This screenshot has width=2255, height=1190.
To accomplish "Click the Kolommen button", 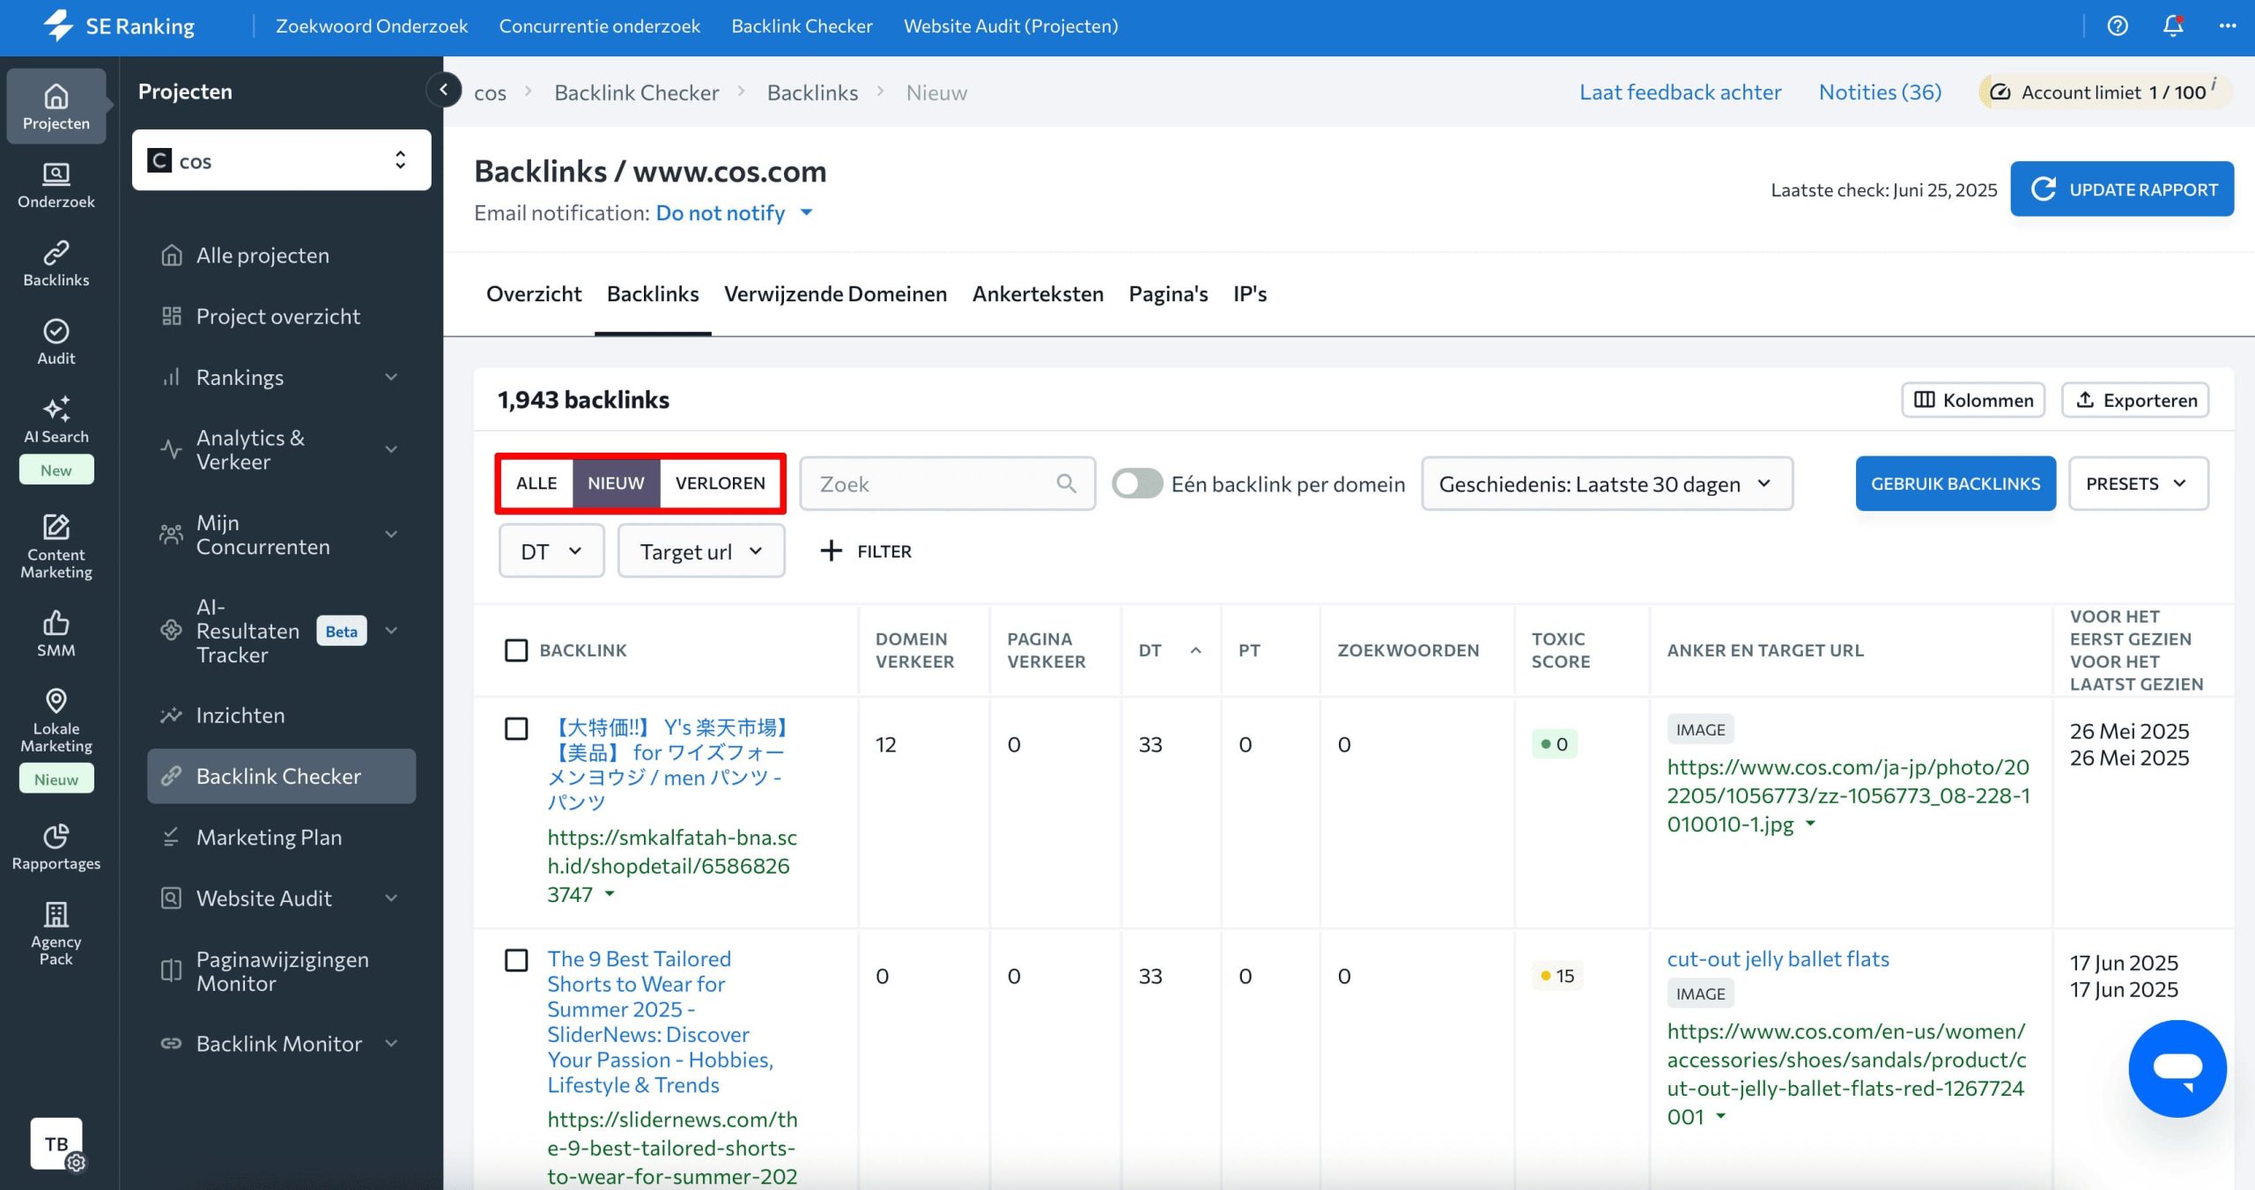I will (x=1973, y=400).
